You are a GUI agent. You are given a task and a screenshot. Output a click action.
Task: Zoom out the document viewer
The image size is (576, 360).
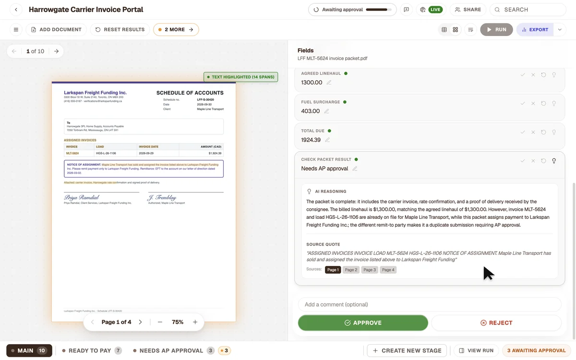(x=160, y=322)
